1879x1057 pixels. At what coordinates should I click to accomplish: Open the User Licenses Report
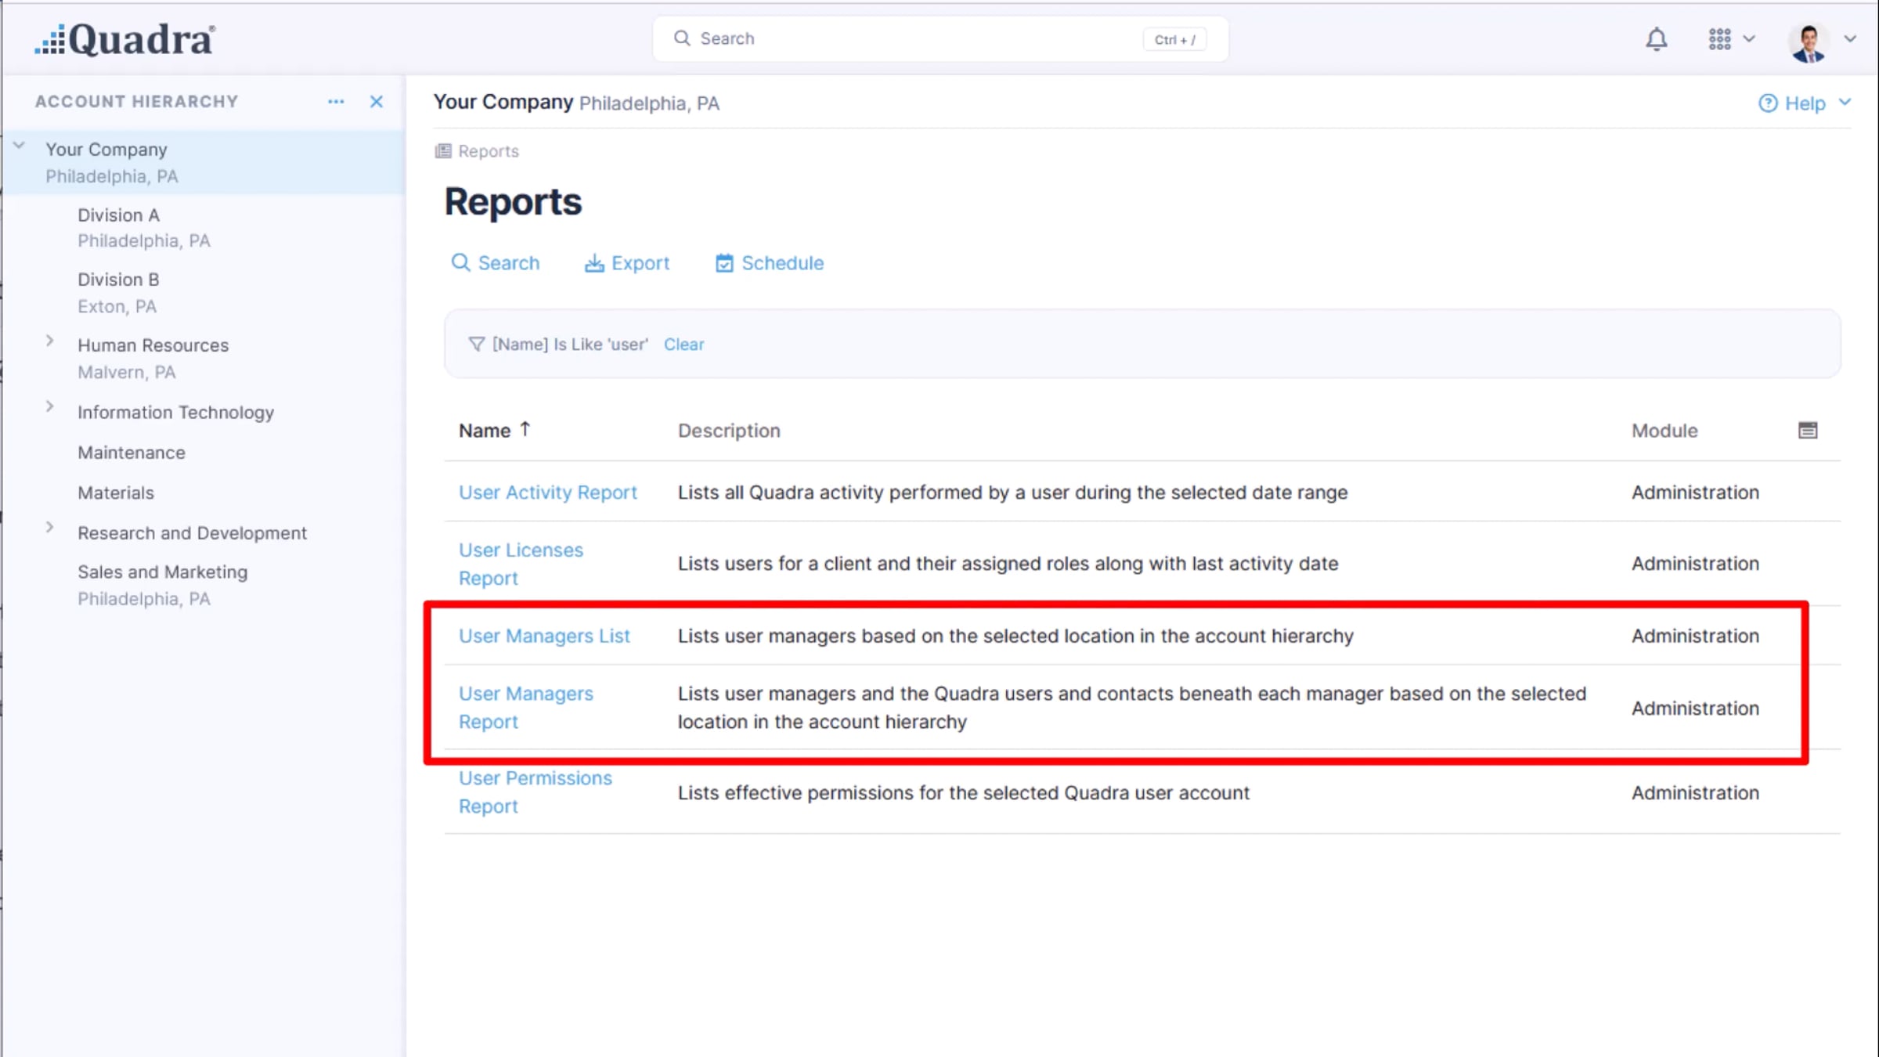tap(521, 564)
